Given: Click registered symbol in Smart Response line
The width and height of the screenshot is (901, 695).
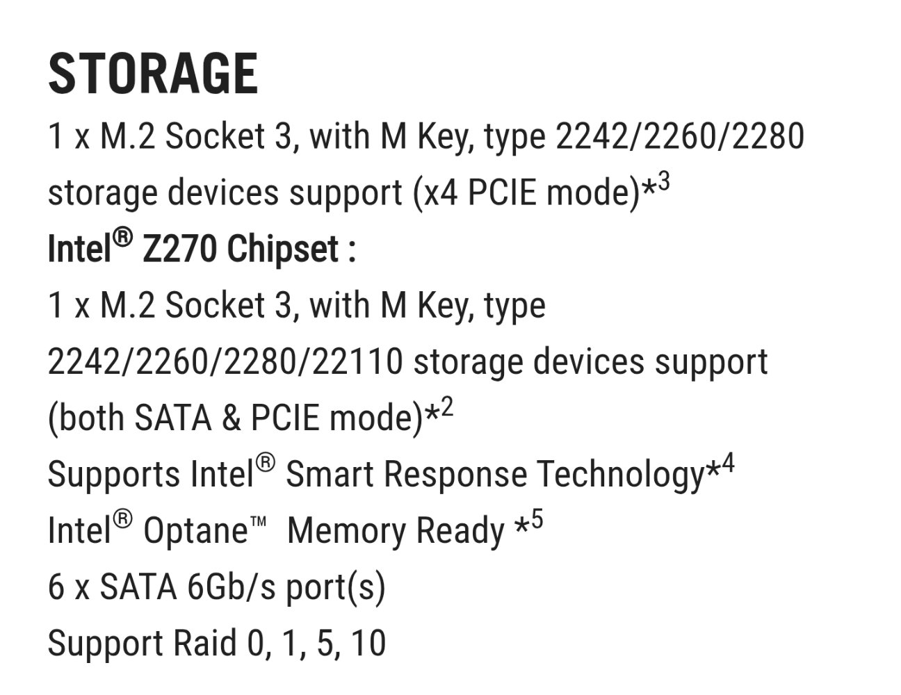Looking at the screenshot, I should point(266,464).
